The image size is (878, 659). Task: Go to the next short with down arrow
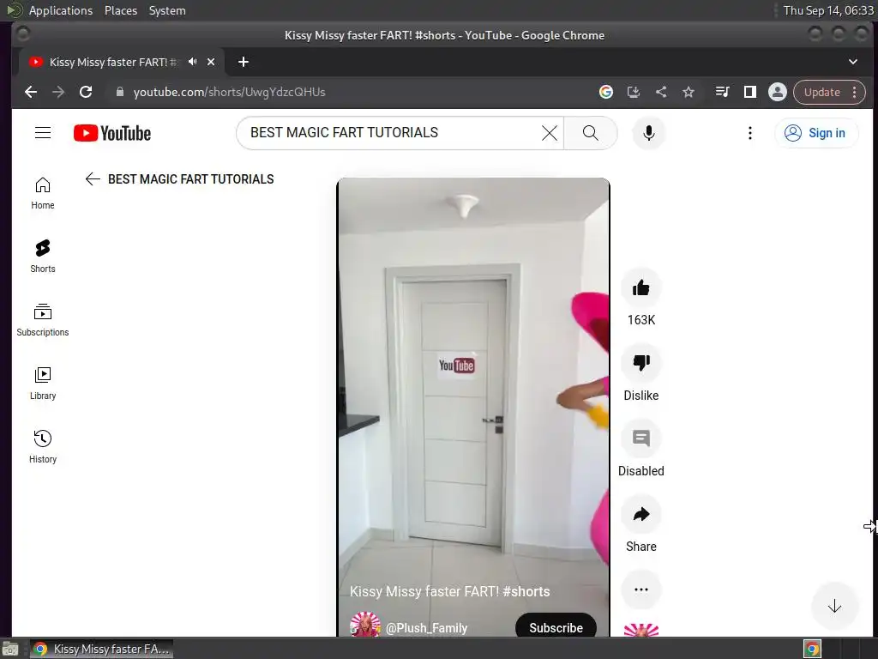pos(834,606)
